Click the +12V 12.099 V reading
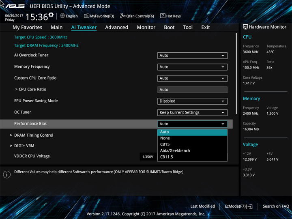Image resolution: width=292 pixels, height=219 pixels. coord(250,159)
